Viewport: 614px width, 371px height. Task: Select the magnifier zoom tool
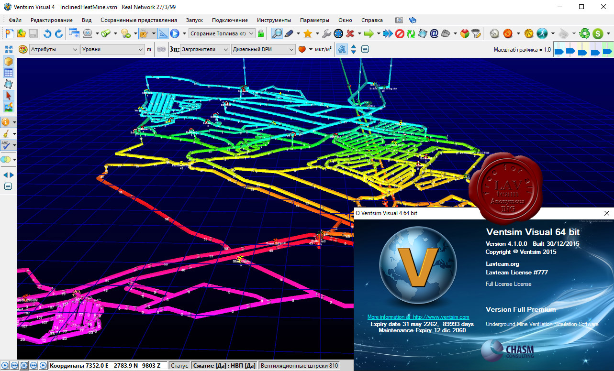[277, 33]
